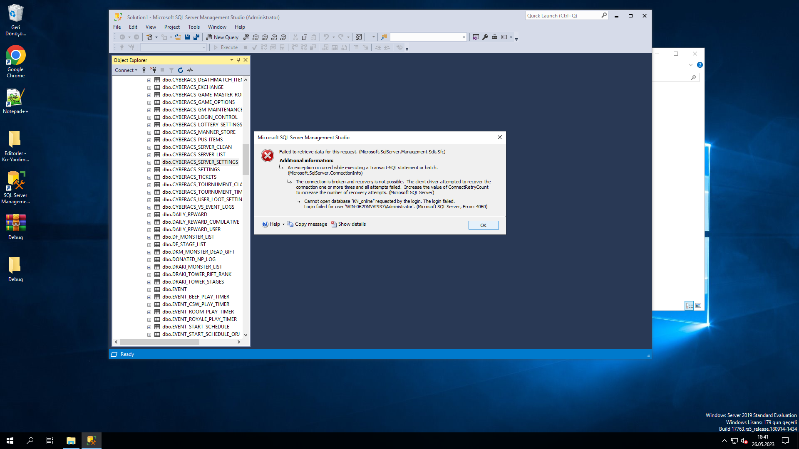Click the Object Explorer filter icon
The width and height of the screenshot is (799, 449).
tap(171, 70)
